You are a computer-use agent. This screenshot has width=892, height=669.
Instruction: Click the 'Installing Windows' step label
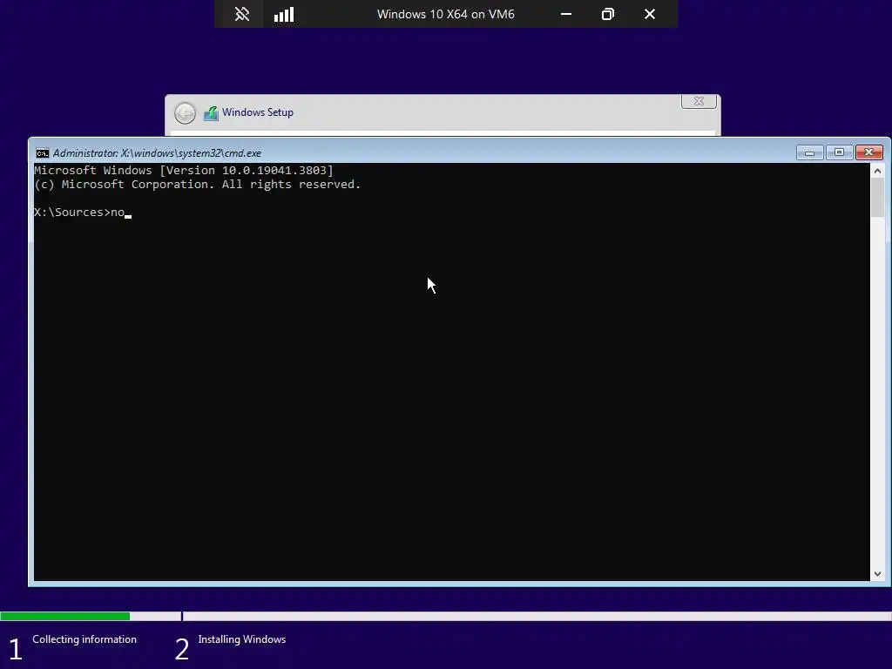242,639
